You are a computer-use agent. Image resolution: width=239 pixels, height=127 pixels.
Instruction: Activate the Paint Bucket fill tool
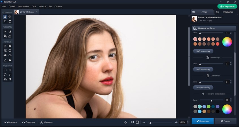(x=5, y=36)
